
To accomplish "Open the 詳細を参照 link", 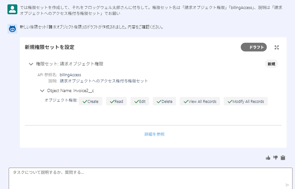I will [154, 134].
